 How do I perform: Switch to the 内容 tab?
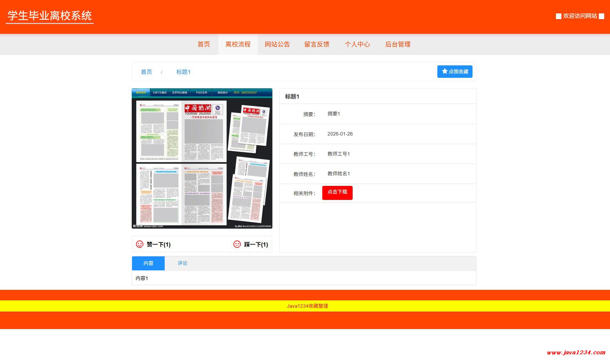coord(148,263)
